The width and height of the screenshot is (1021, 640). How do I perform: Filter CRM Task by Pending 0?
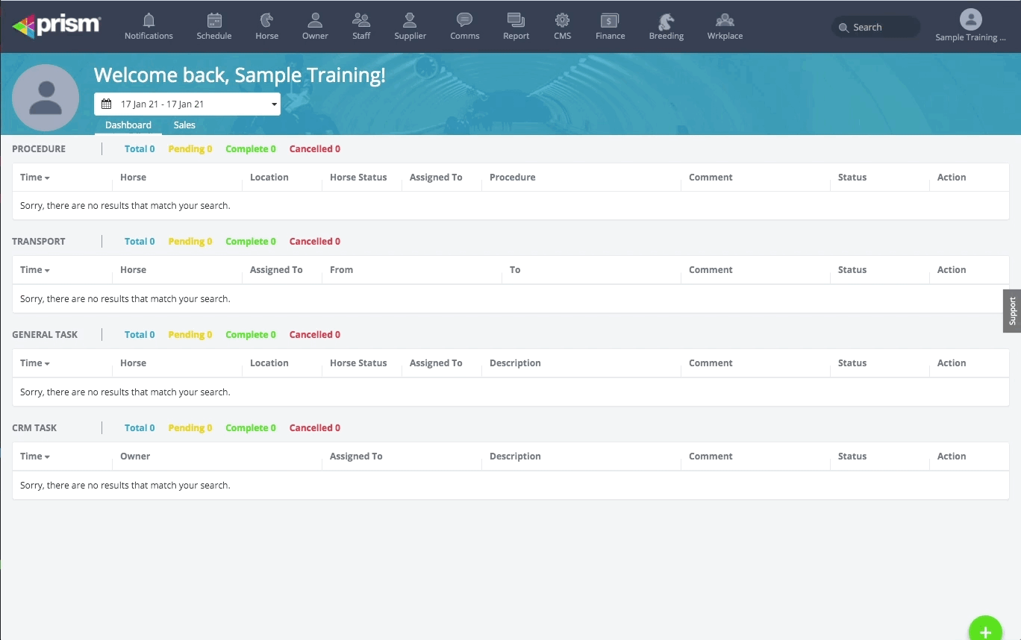(x=190, y=428)
